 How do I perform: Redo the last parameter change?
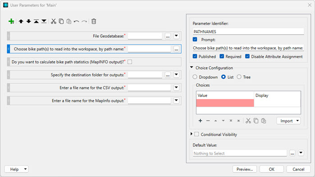84,21
